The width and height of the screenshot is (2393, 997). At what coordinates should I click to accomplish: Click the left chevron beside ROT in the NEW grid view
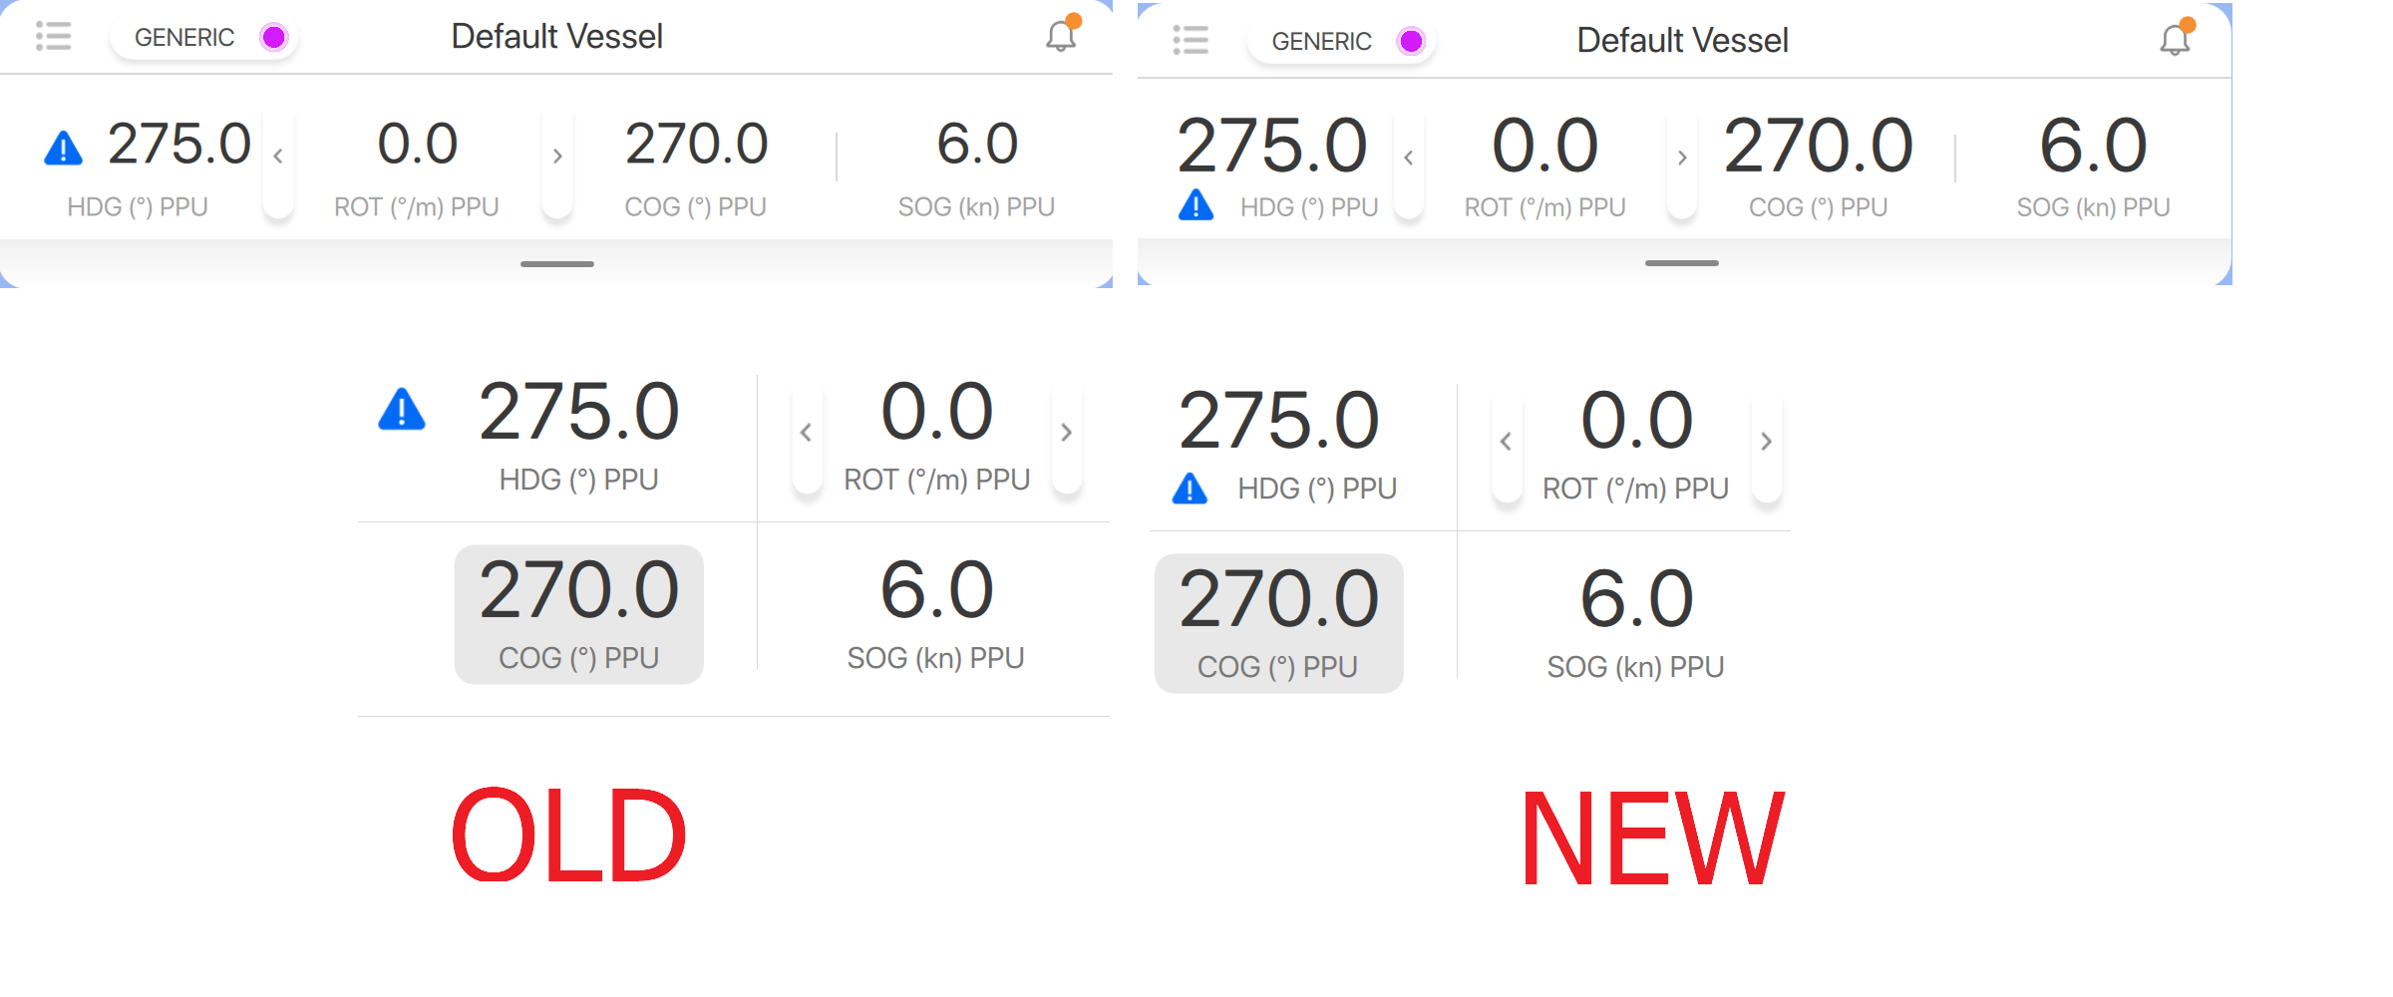(1507, 442)
